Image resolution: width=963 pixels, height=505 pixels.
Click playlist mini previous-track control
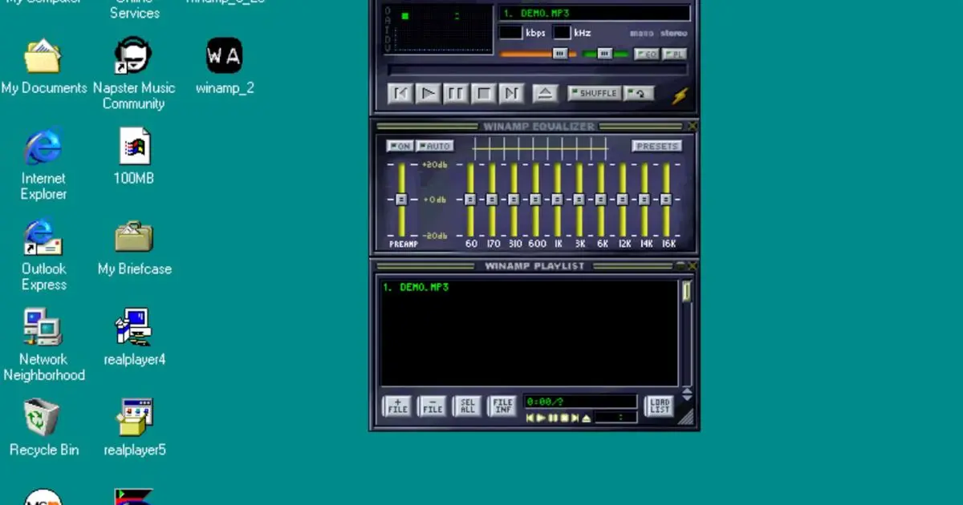[x=530, y=418]
